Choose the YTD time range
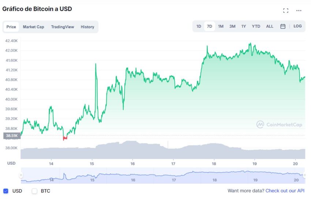Viewport: 311px width, 202px height. [256, 26]
